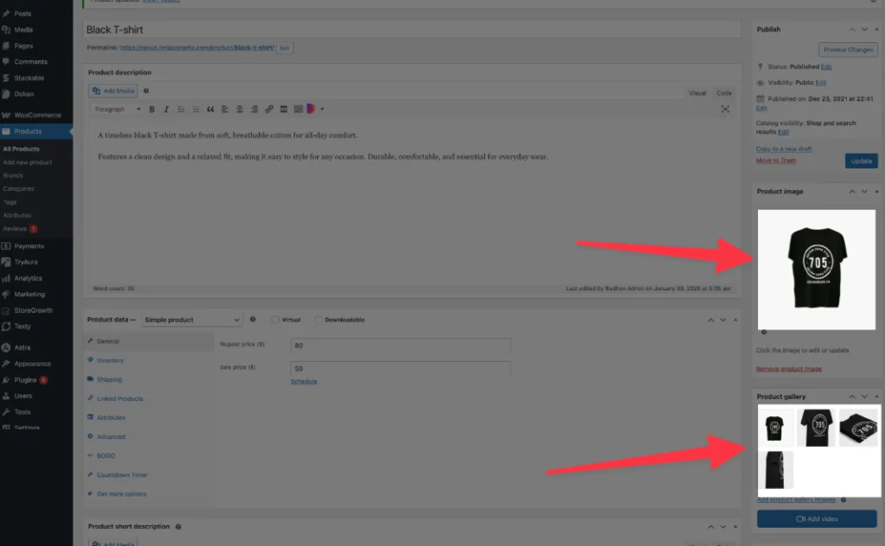Insert bulleted list in description editor

(181, 110)
